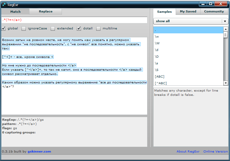
Task: Open the 'show all' samples dropdown
Action: coord(225,21)
